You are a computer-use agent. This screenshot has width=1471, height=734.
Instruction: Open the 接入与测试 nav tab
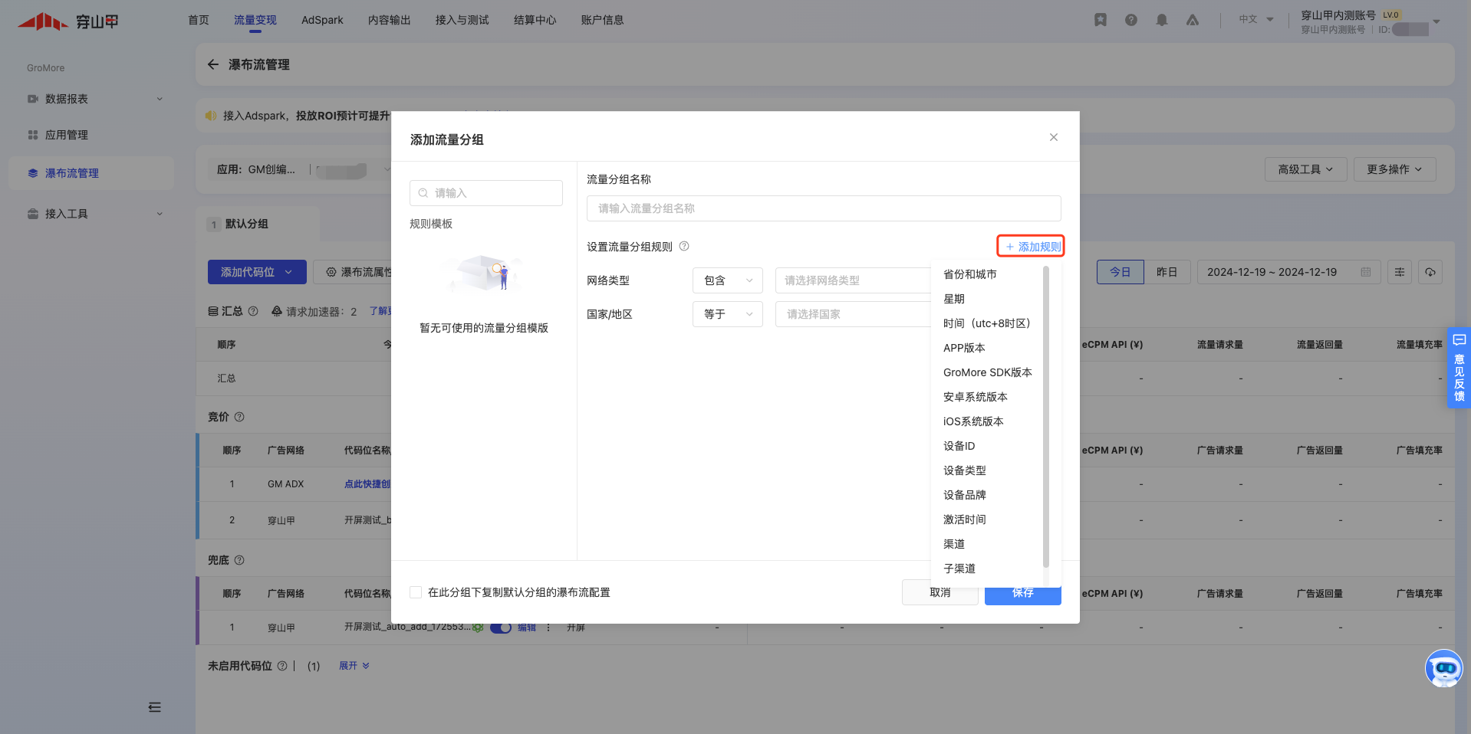coord(462,20)
